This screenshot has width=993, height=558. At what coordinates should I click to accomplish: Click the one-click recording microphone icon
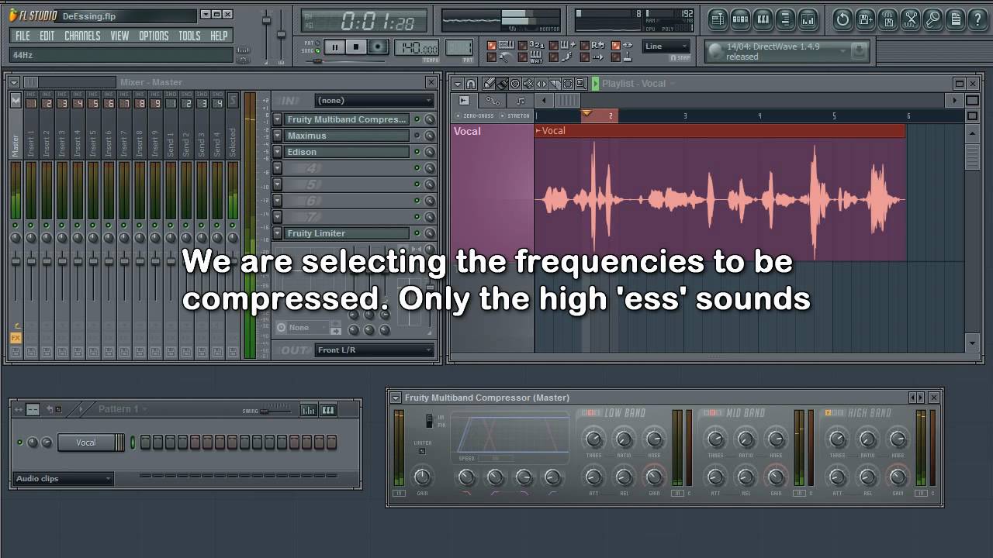[x=933, y=19]
